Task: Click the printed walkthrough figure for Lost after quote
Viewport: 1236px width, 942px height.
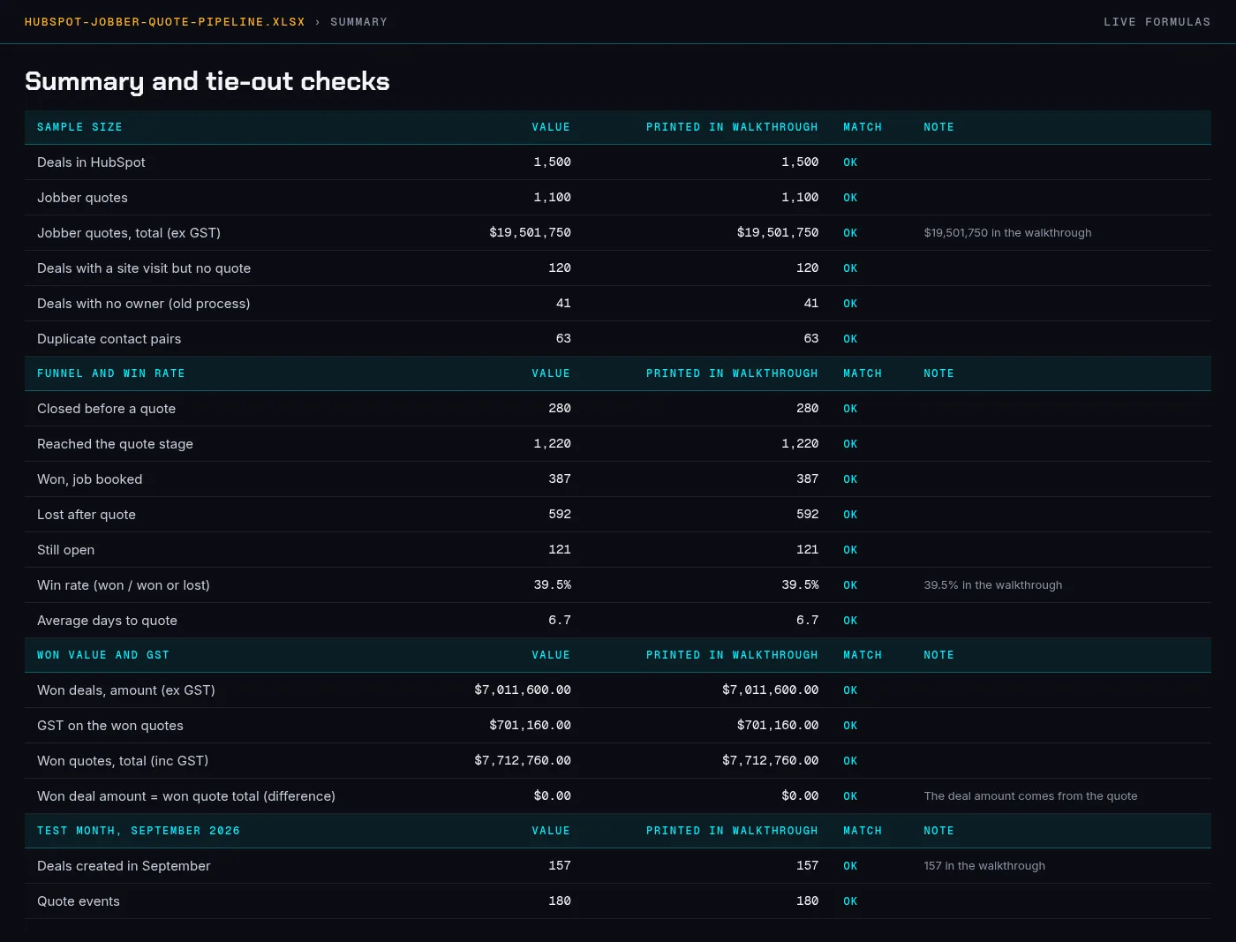Action: [807, 515]
